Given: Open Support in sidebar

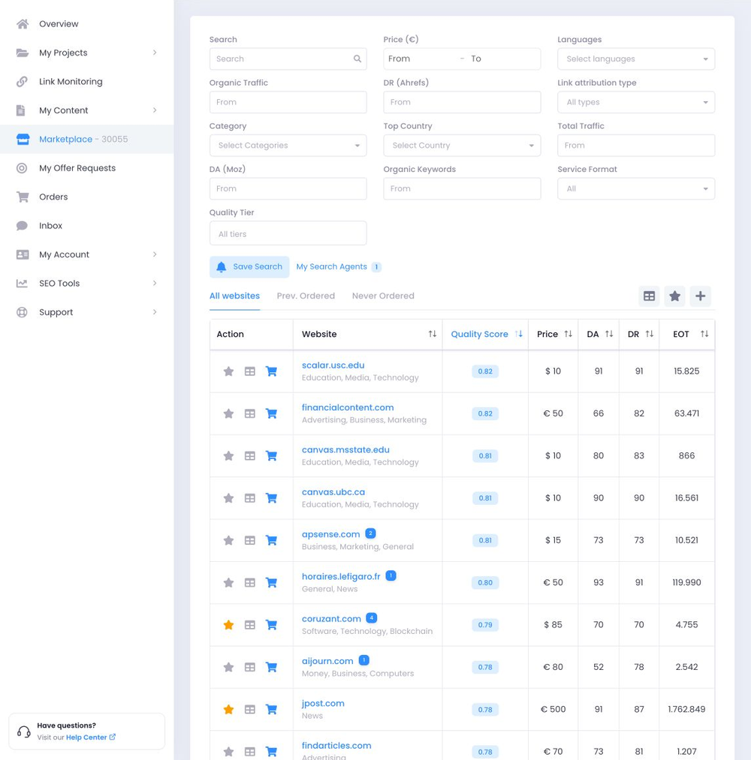Looking at the screenshot, I should point(87,312).
